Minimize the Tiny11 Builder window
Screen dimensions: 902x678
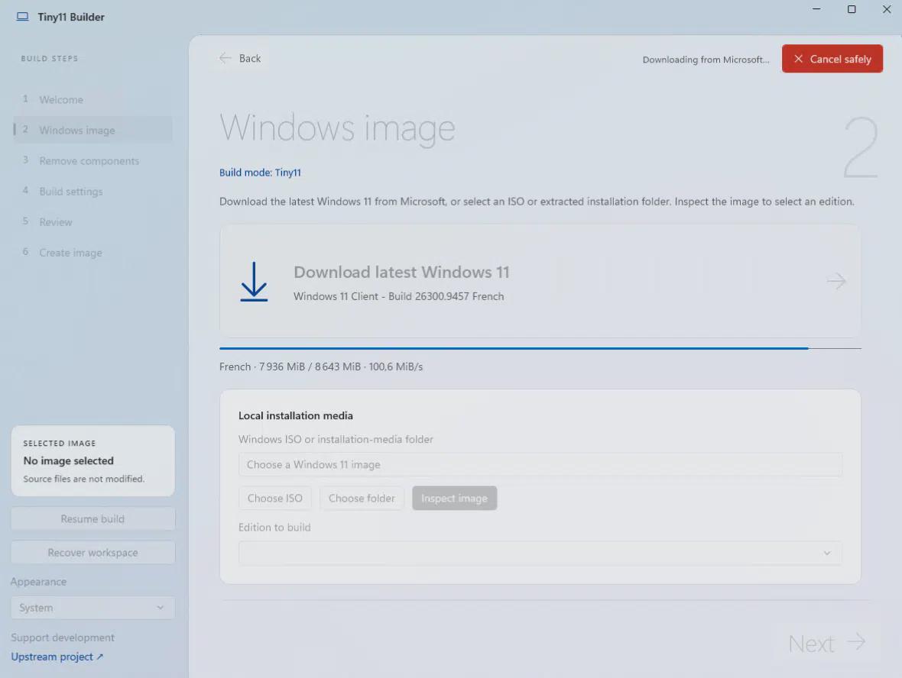(816, 9)
